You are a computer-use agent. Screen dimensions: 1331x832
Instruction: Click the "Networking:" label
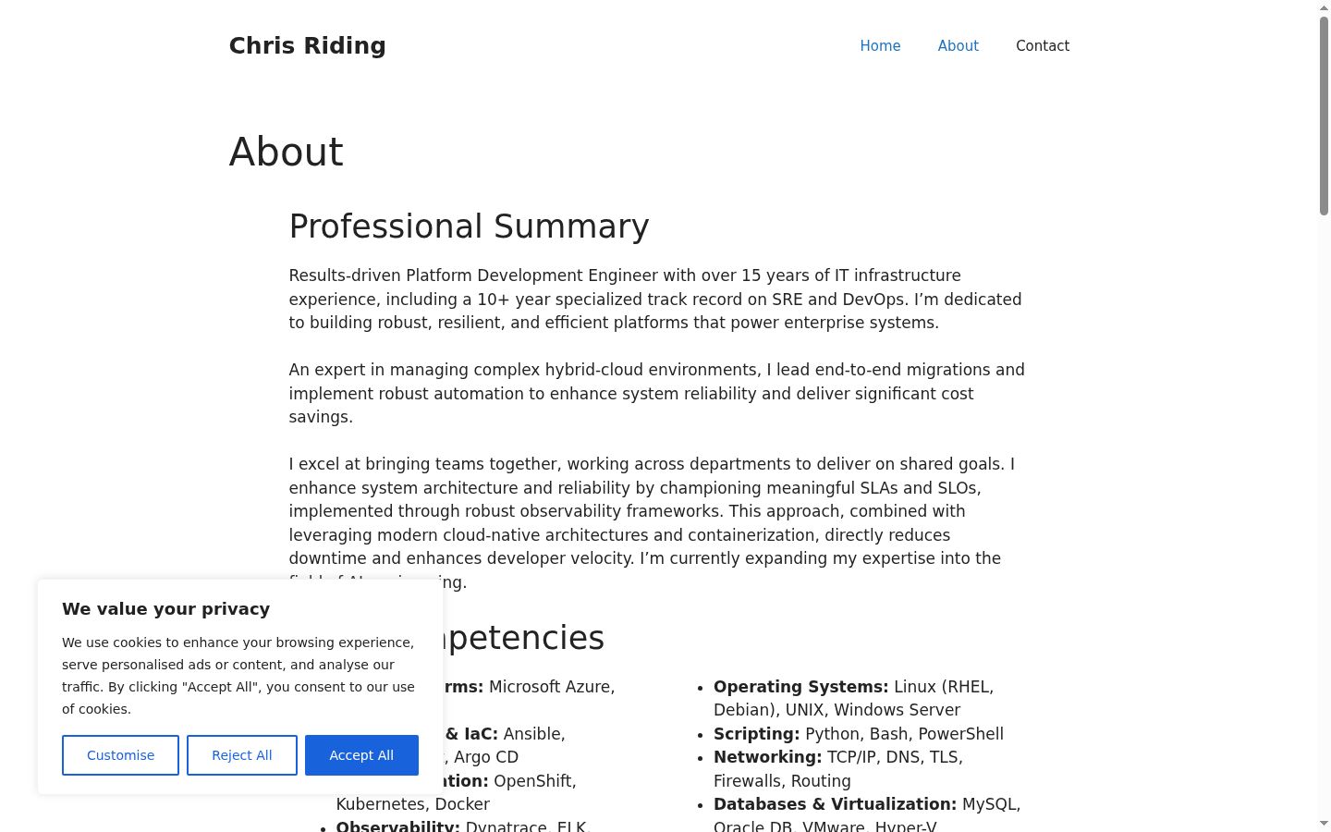click(767, 757)
